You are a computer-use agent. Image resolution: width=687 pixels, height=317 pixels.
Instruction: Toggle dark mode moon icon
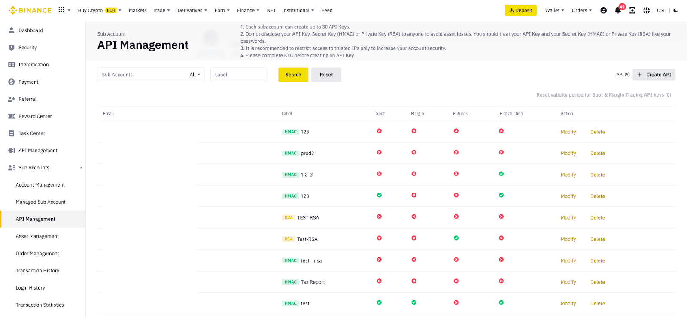[x=675, y=11]
